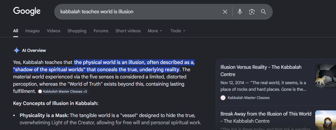Select the All results tab
Screen dimensions: 336x130
(x=16, y=31)
